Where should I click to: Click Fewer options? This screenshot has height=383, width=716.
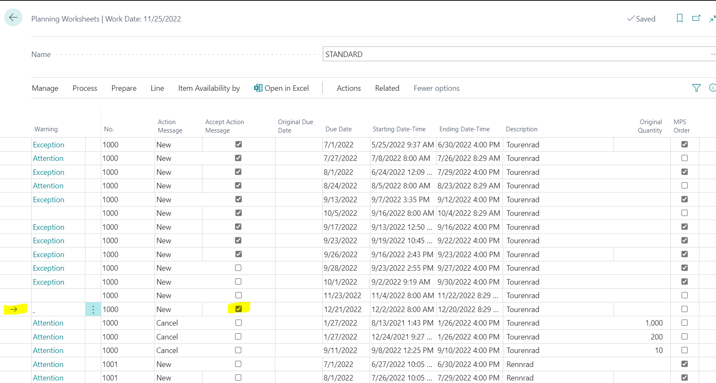(x=436, y=88)
